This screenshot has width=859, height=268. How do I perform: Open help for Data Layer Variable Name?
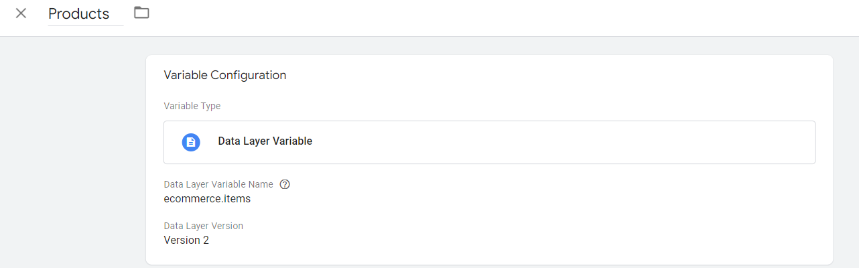pos(285,184)
